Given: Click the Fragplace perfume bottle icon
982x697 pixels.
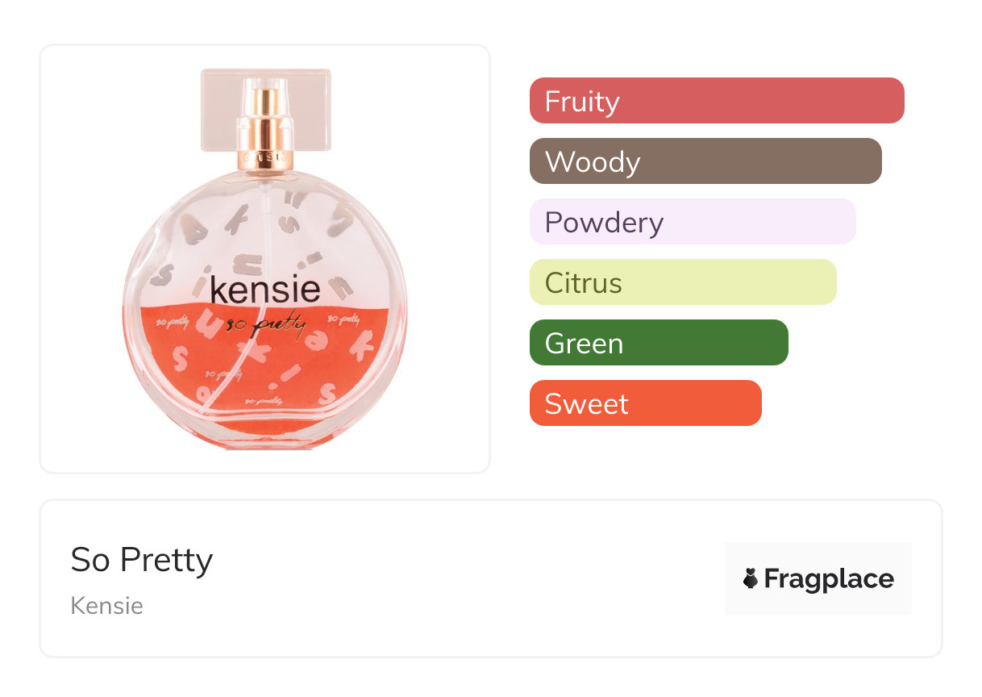Looking at the screenshot, I should tap(751, 578).
